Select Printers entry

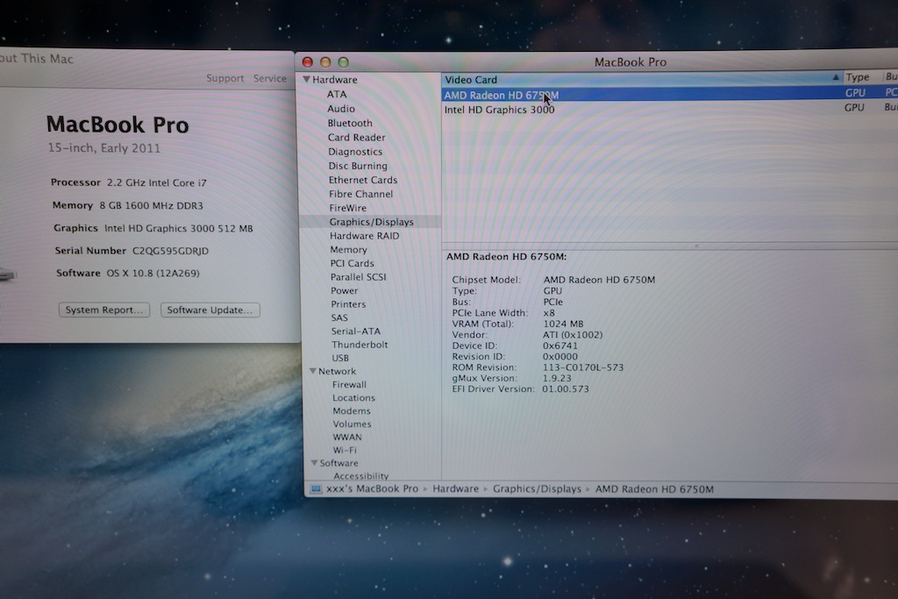pos(347,304)
